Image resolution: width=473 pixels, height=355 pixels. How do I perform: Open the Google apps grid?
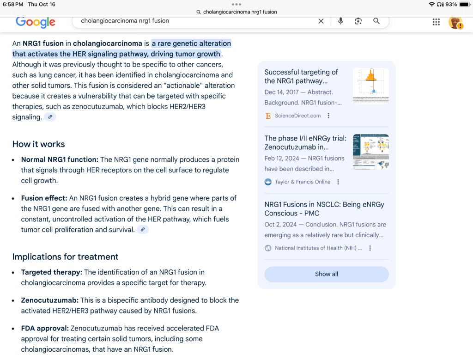(436, 22)
